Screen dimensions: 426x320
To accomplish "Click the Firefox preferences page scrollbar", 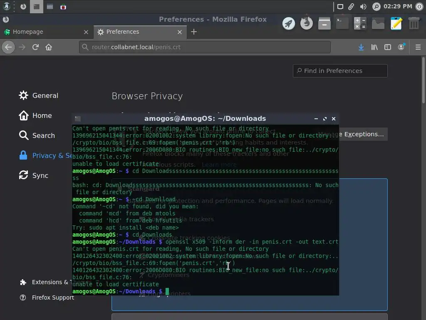I will pos(423,80).
